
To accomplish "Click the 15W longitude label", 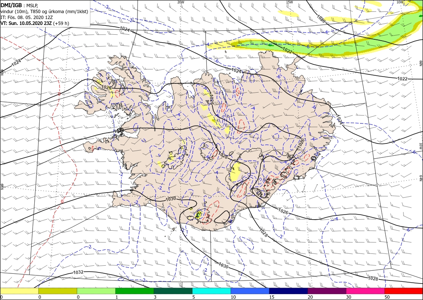I will click(x=289, y=2).
